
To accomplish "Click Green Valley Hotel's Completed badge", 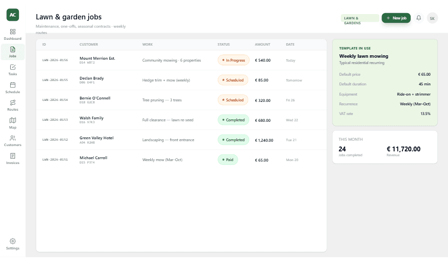I will (233, 140).
